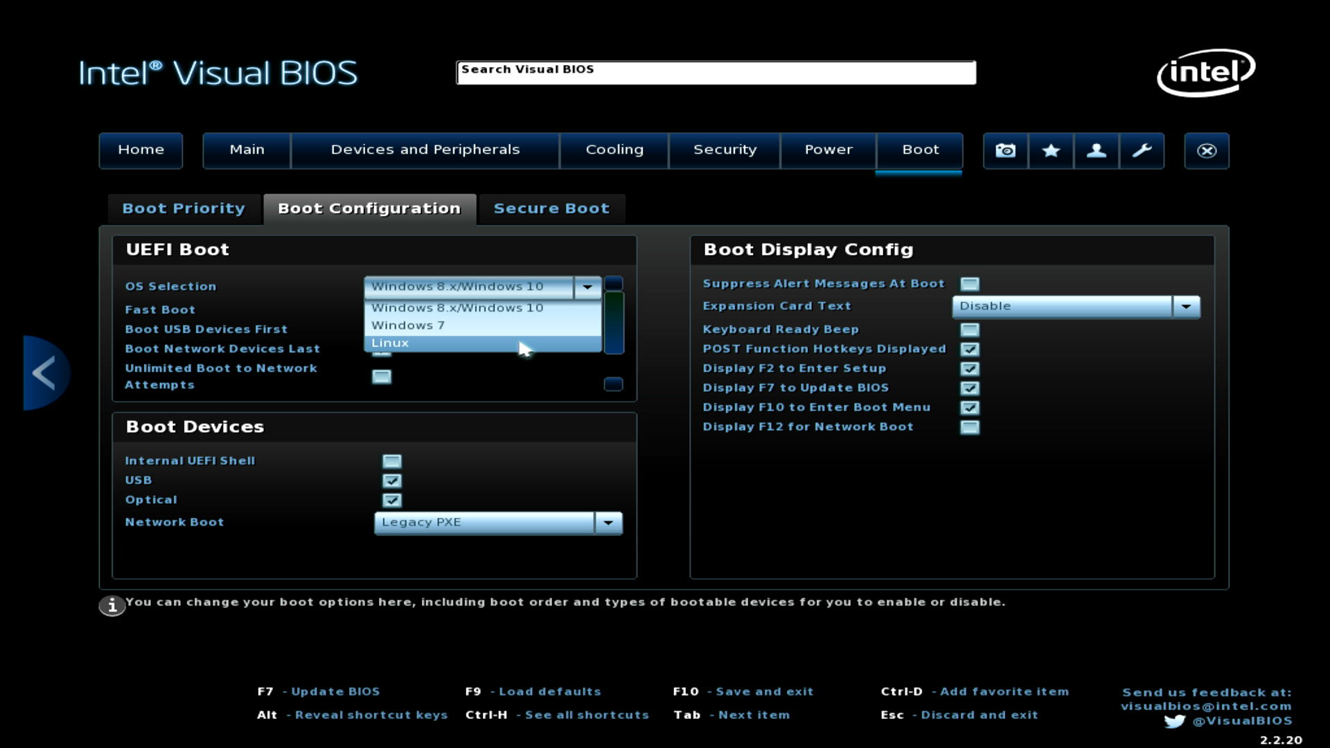Open Expansion Card Text dropdown arrow

1186,306
